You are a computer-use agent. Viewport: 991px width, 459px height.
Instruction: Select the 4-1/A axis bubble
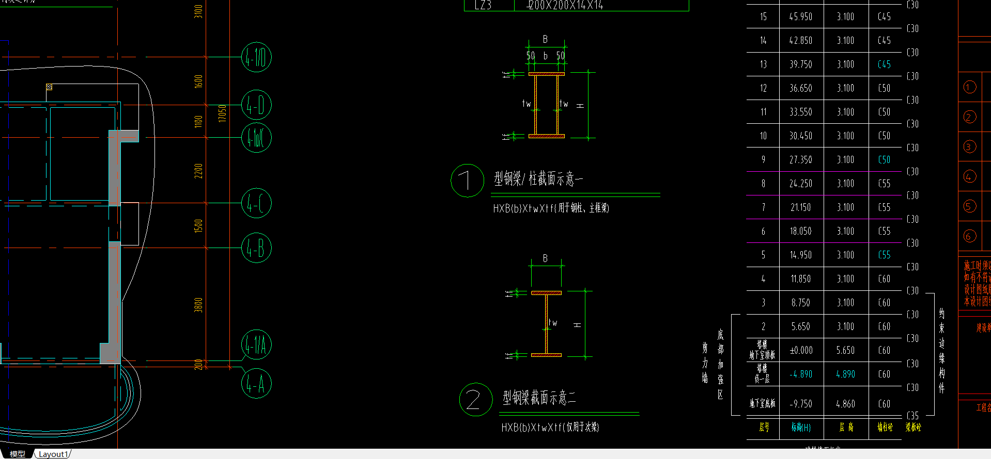pos(256,345)
